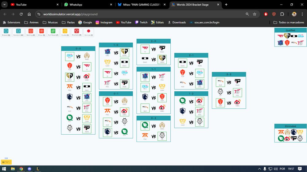Image resolution: width=307 pixels, height=172 pixels.
Task: Click the Biased (Q) simulation button
Action: (x=6, y=32)
